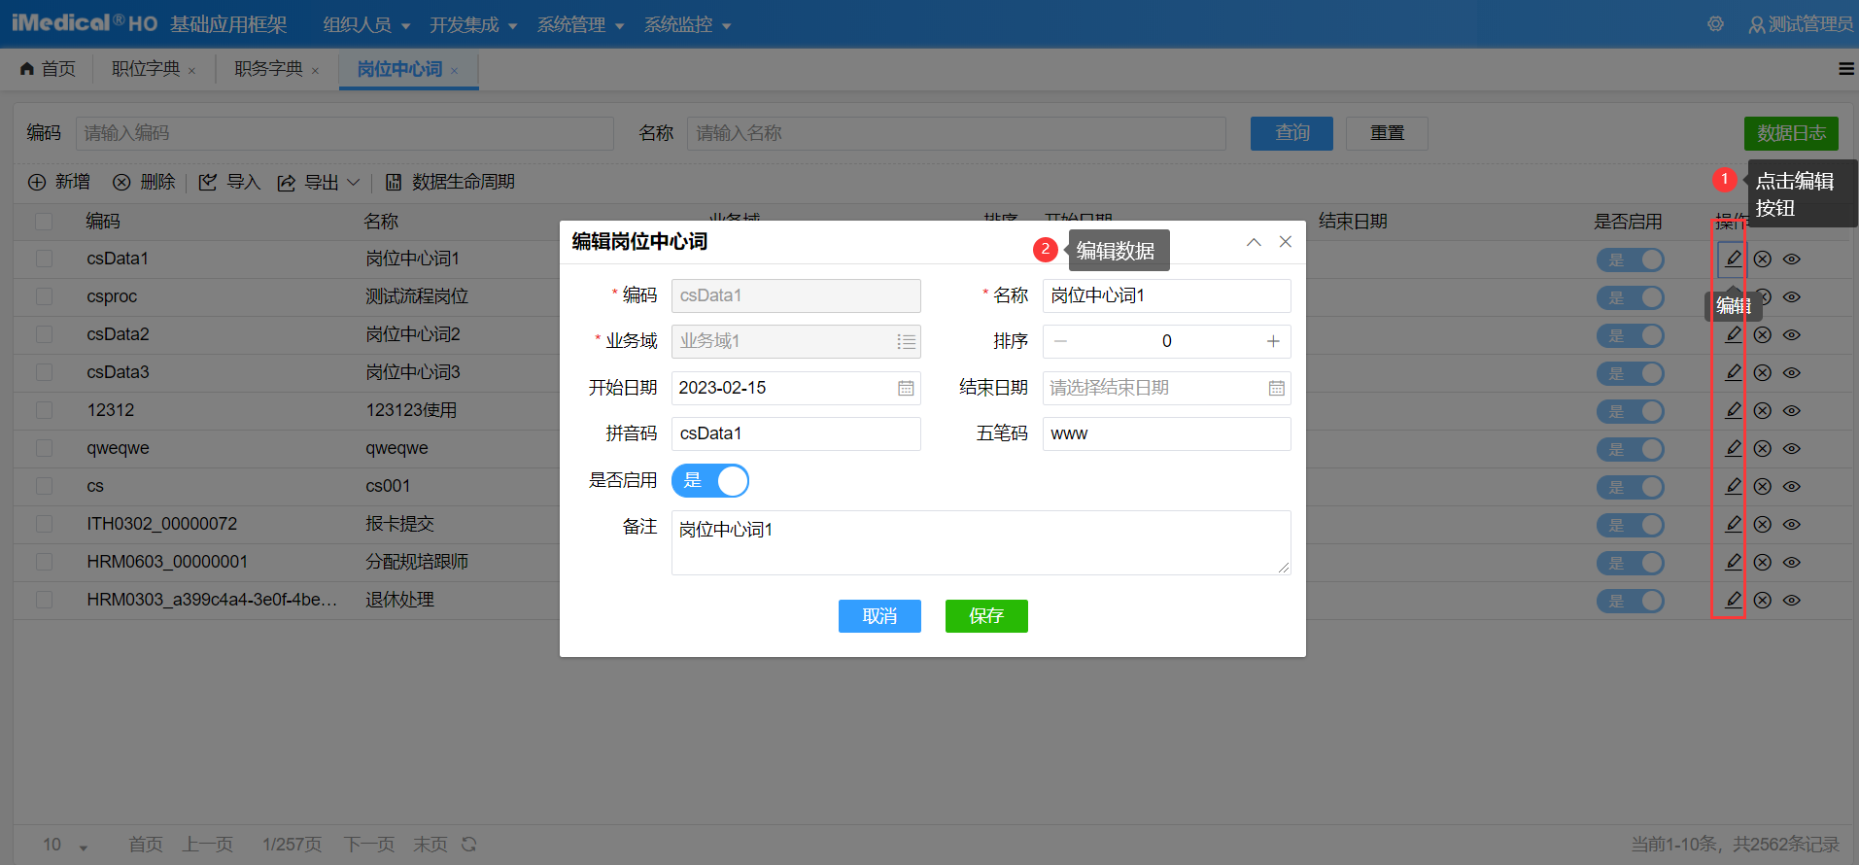The height and width of the screenshot is (865, 1859).
Task: View details eye icon for csproc
Action: click(x=1792, y=296)
